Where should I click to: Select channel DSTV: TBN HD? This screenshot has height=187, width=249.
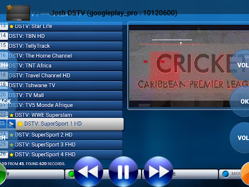pos(61,36)
